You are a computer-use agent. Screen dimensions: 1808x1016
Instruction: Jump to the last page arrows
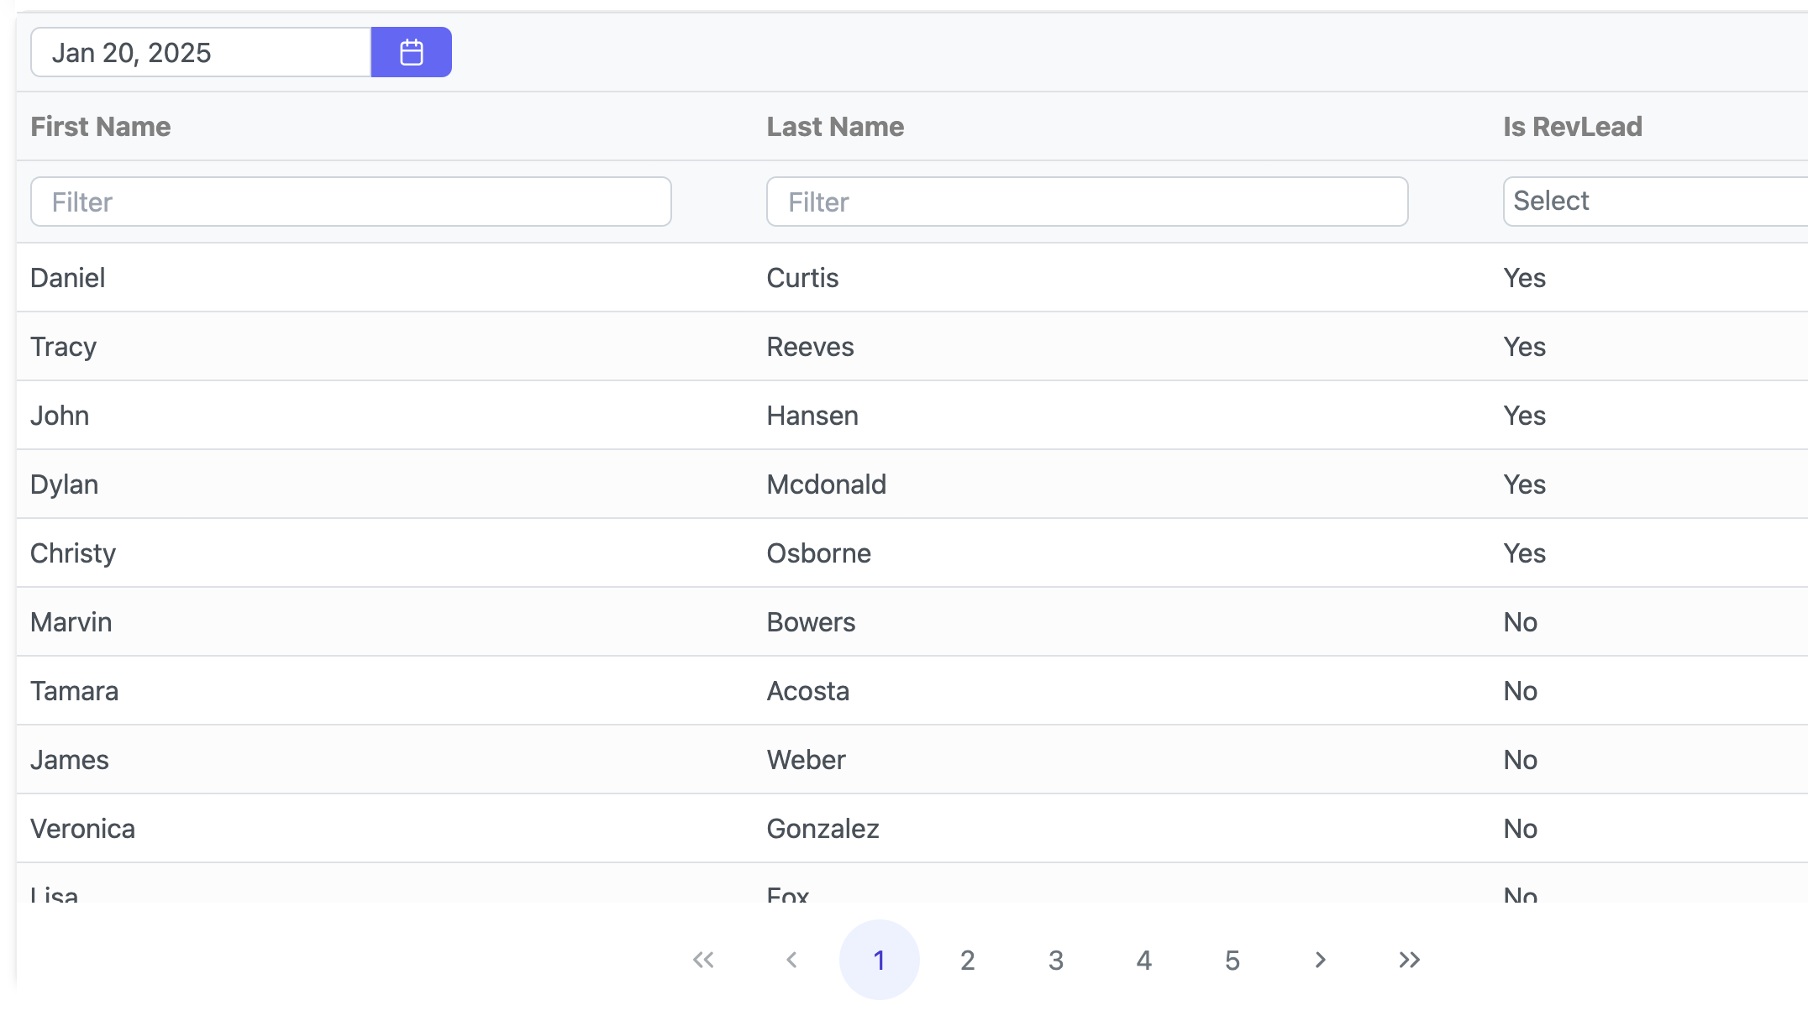pyautogui.click(x=1409, y=960)
